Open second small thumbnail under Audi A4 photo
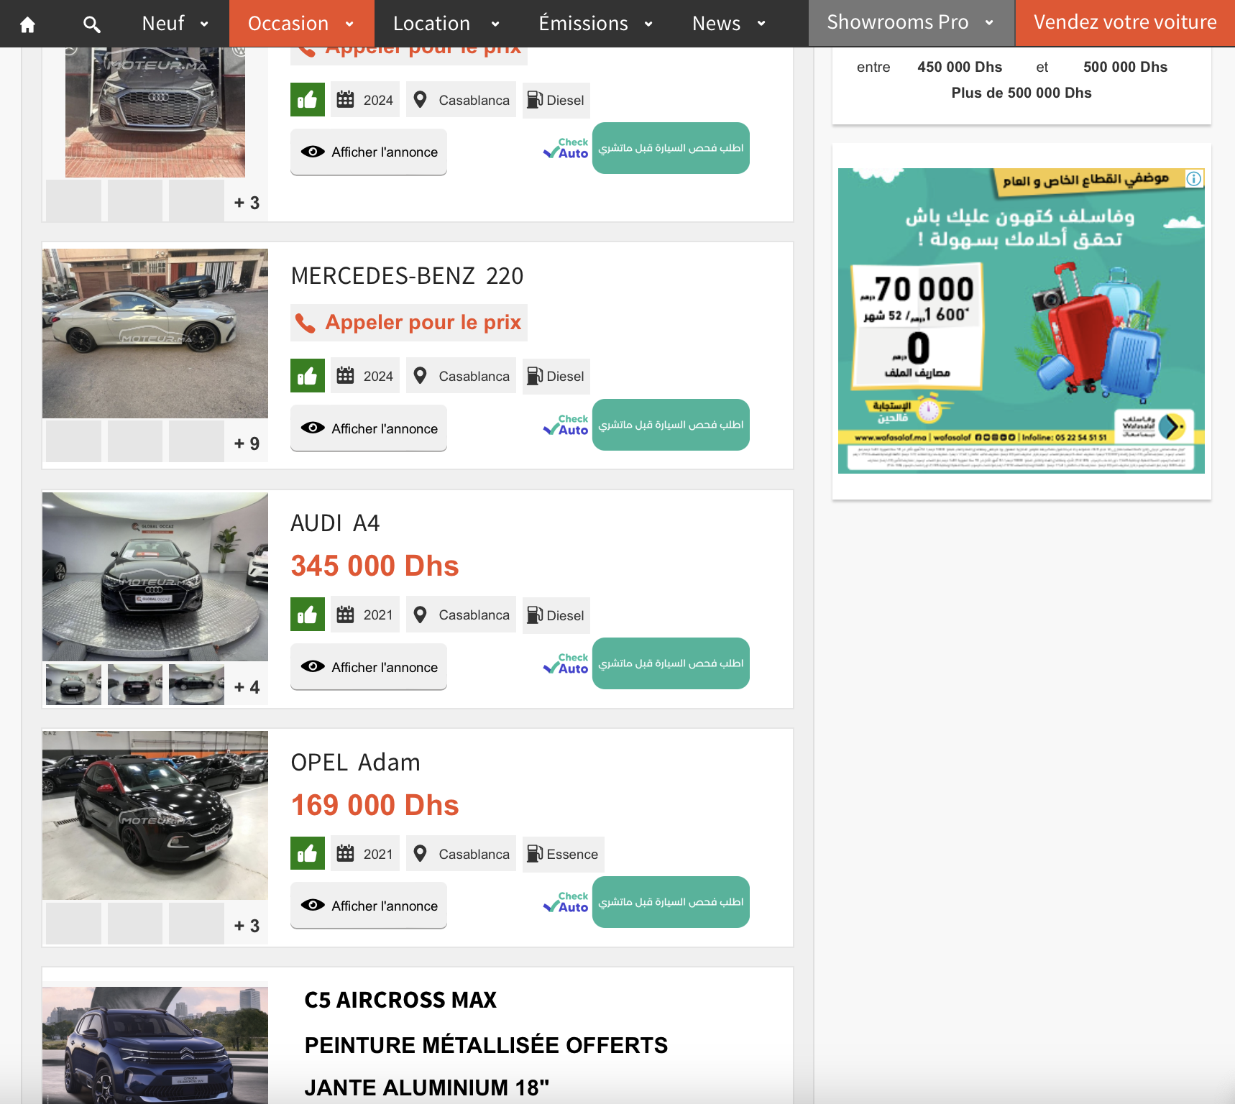1235x1104 pixels. click(135, 685)
